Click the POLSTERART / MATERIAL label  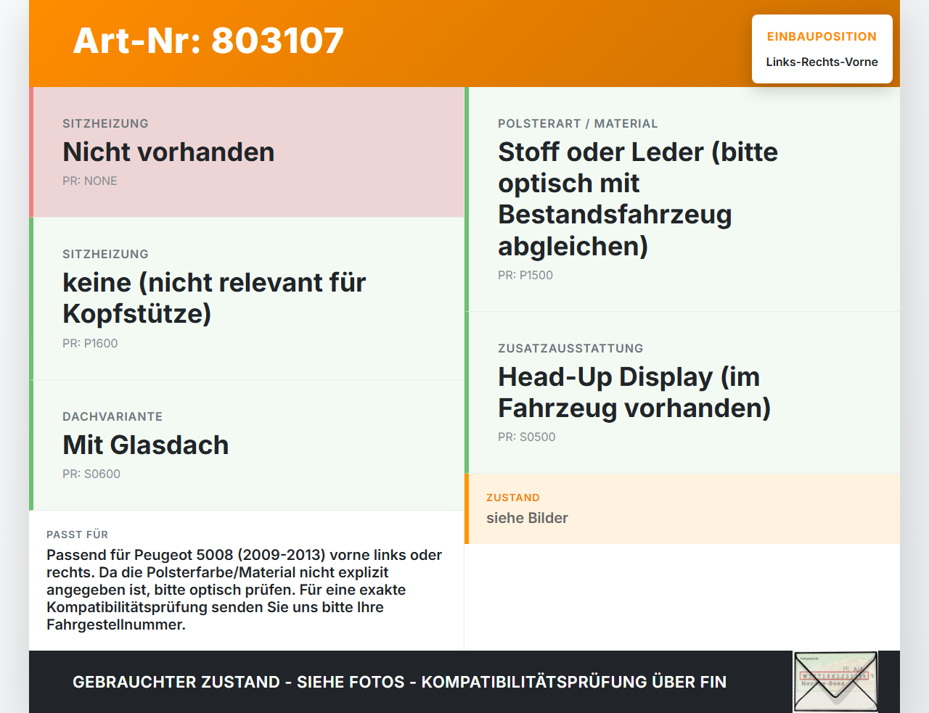coord(578,123)
